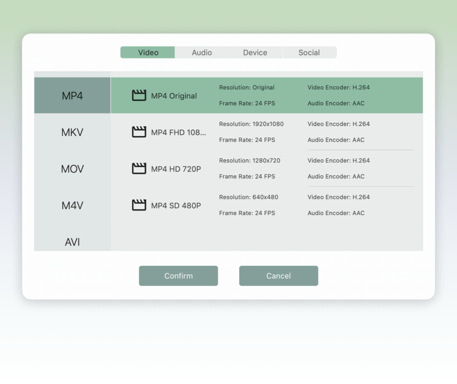Click the clapperboard icon beside MP4 Original

[139, 94]
